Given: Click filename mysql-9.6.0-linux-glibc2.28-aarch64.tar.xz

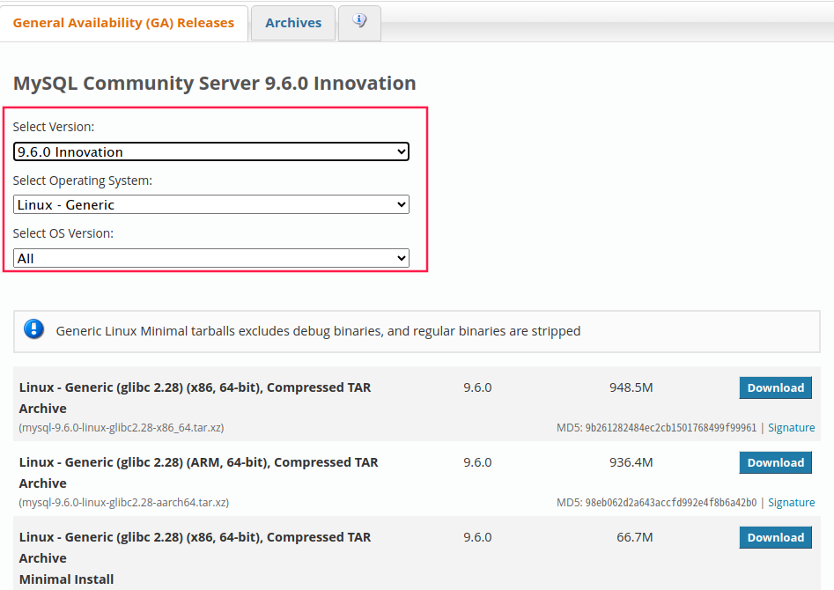Looking at the screenshot, I should point(124,503).
